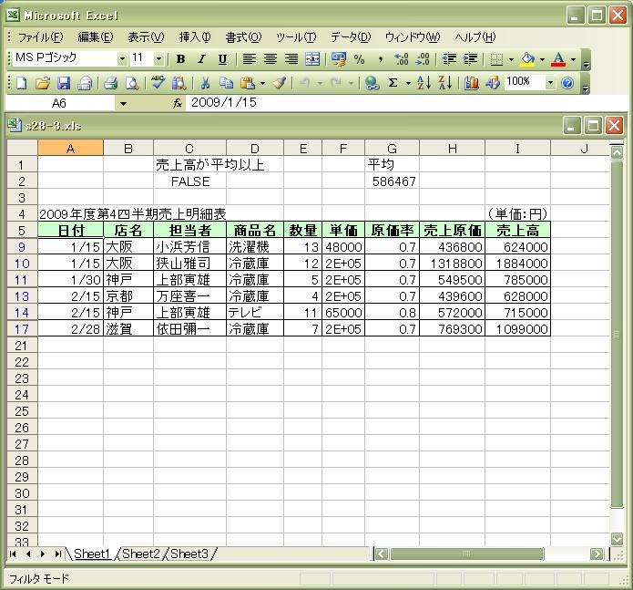
Task: Increase decimal places
Action: click(x=402, y=59)
